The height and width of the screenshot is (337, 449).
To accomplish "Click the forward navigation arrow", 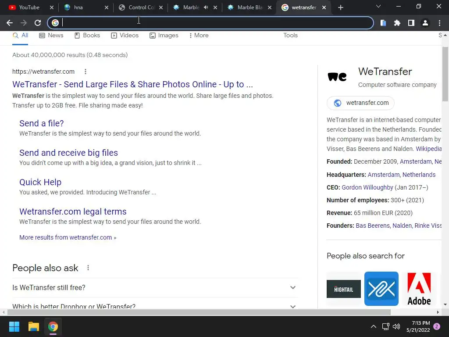I will [24, 23].
